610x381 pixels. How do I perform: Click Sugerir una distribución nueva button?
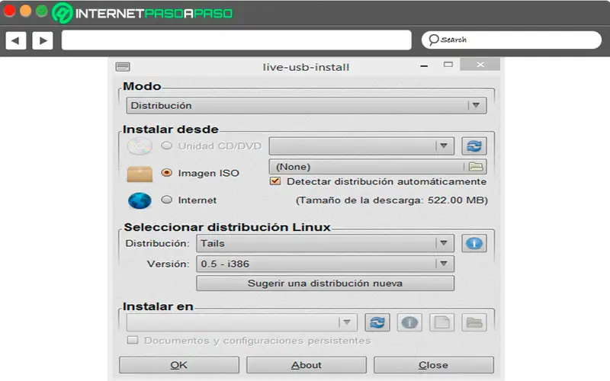point(326,283)
